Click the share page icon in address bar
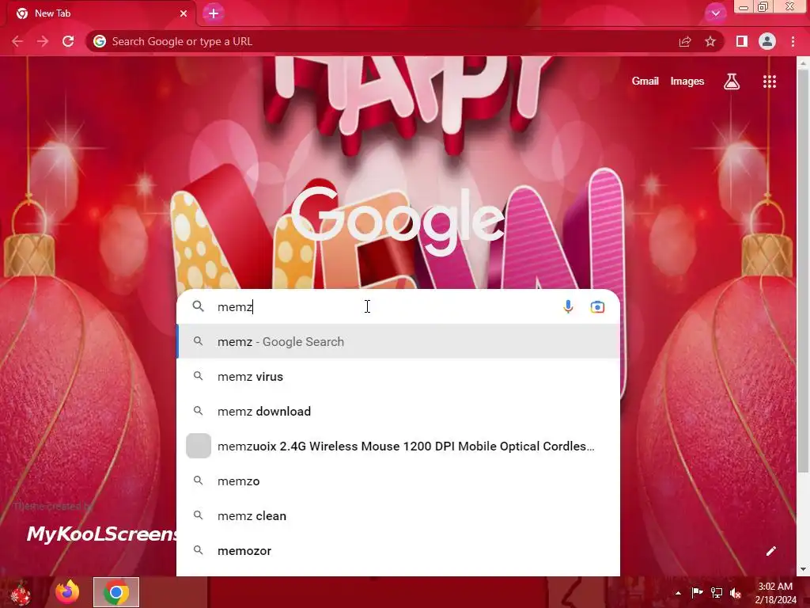This screenshot has height=608, width=810. pyautogui.click(x=685, y=41)
